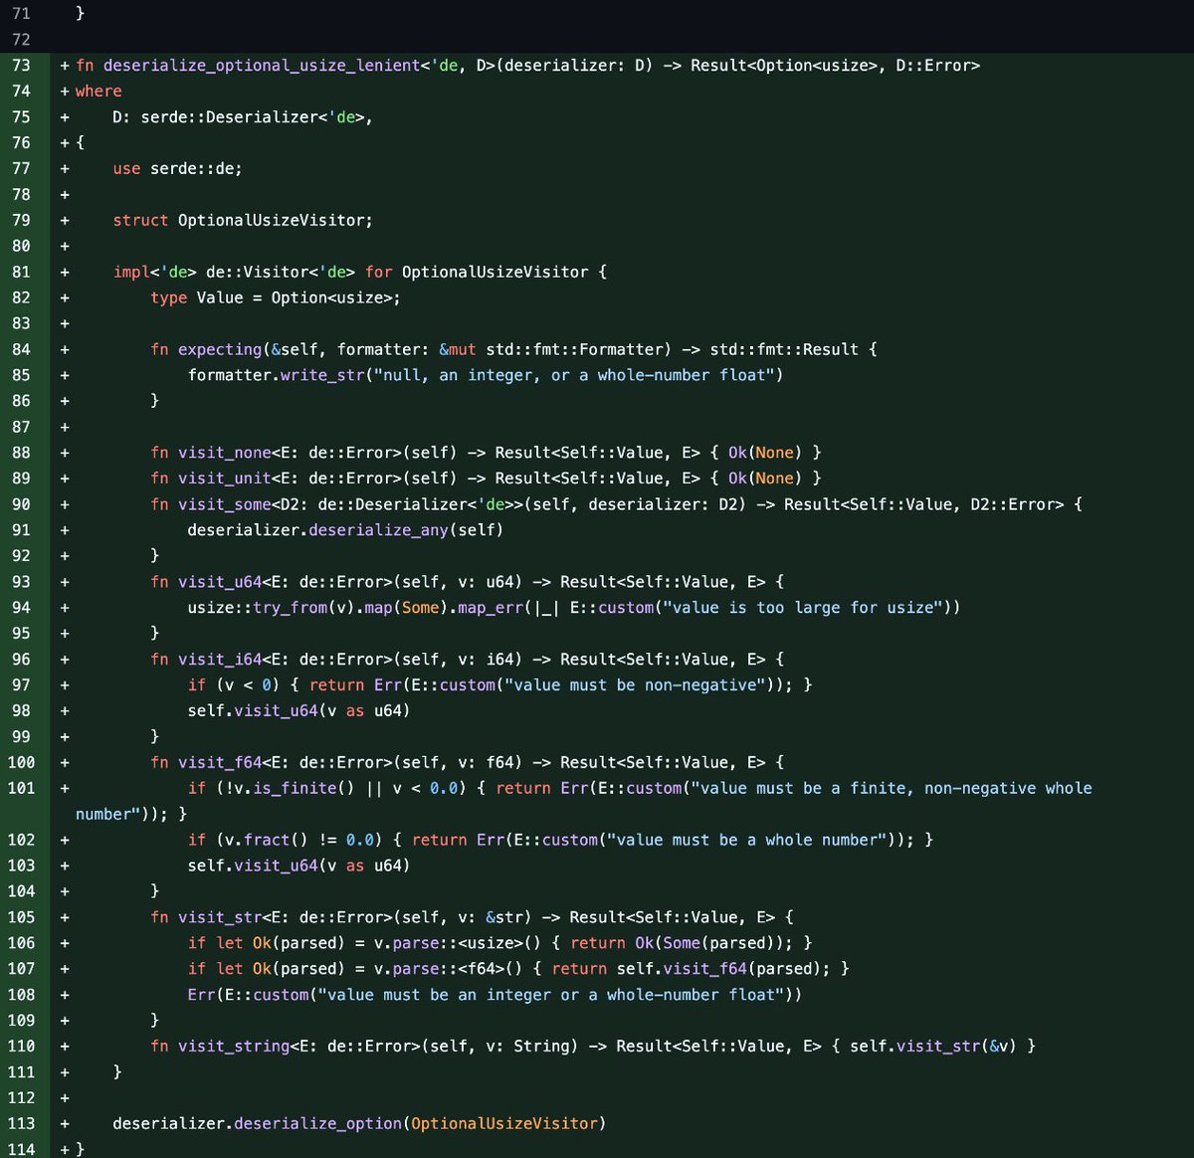Click the function name deserialize_optional_usize_lenient
The image size is (1194, 1158).
coord(262,66)
